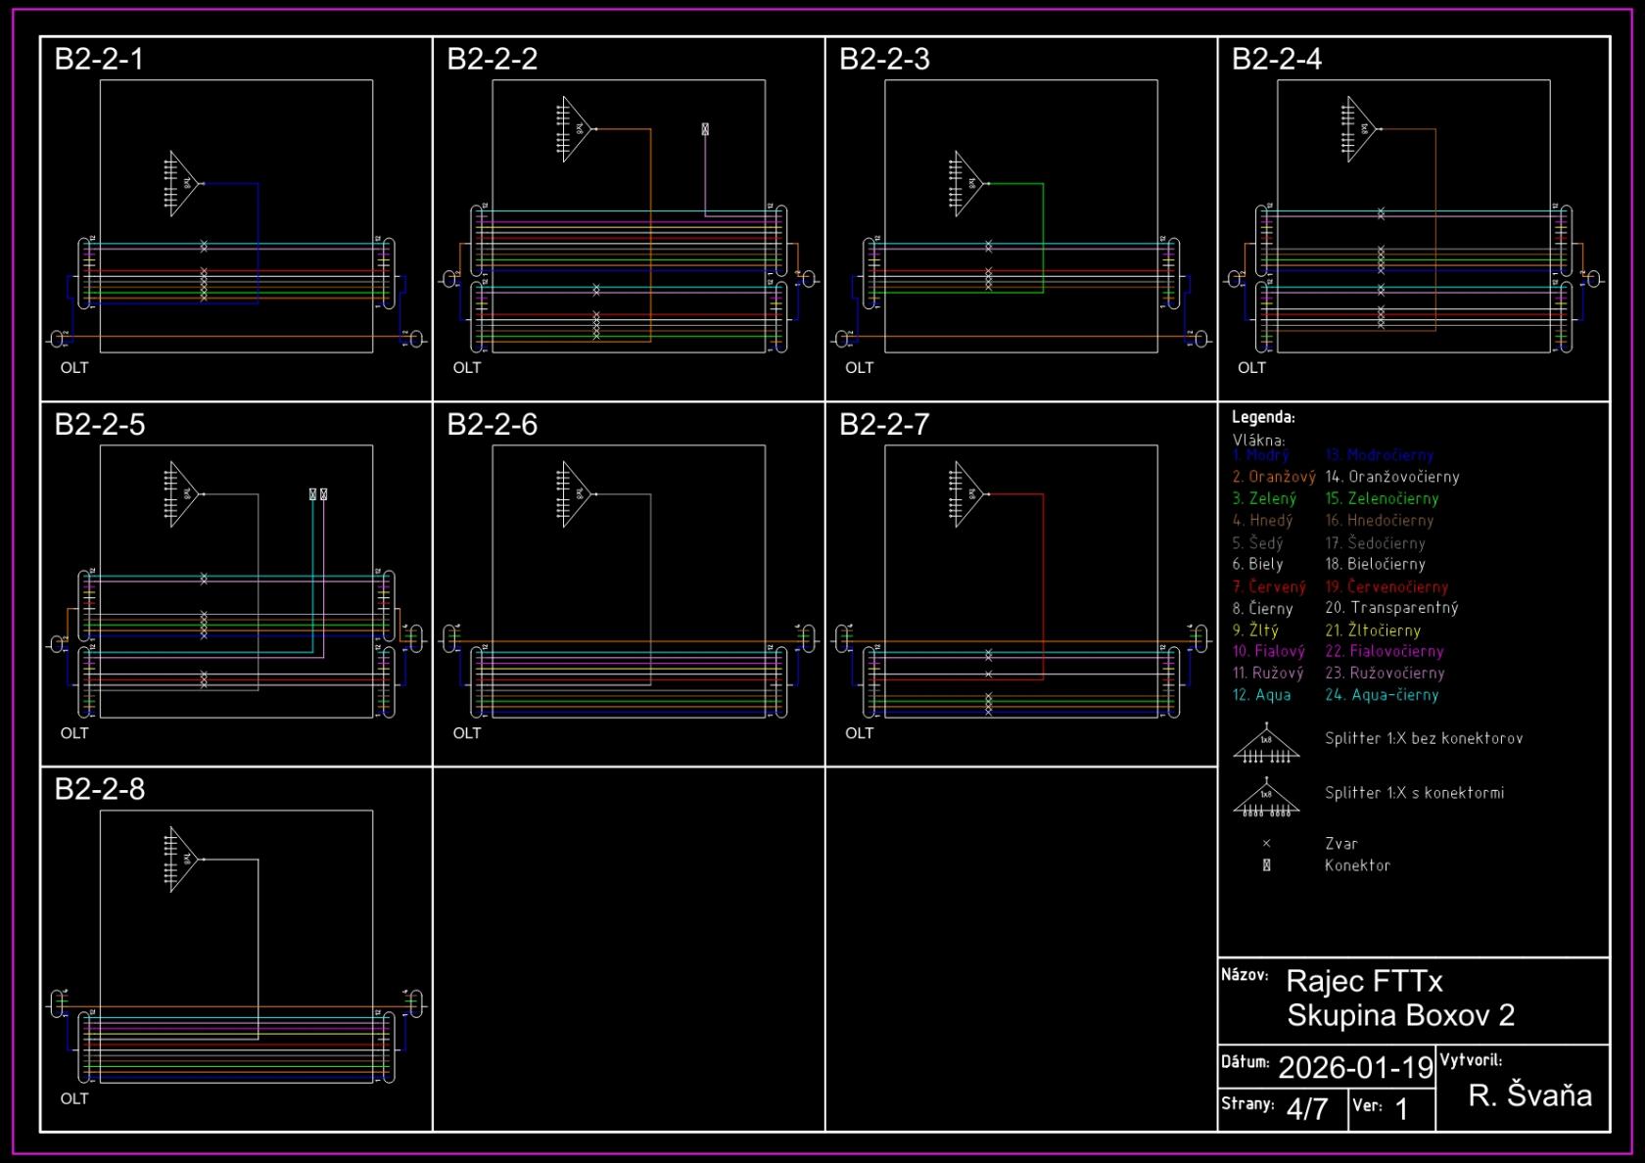The image size is (1645, 1163).
Task: Click the connector symbol in box B2-2-2
Action: [705, 129]
